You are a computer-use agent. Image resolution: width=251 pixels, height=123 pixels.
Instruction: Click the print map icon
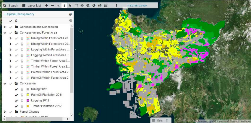click(100, 6)
